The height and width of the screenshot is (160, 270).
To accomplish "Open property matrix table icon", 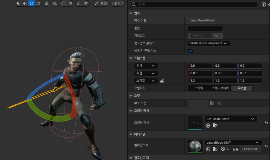I will pos(263,5).
